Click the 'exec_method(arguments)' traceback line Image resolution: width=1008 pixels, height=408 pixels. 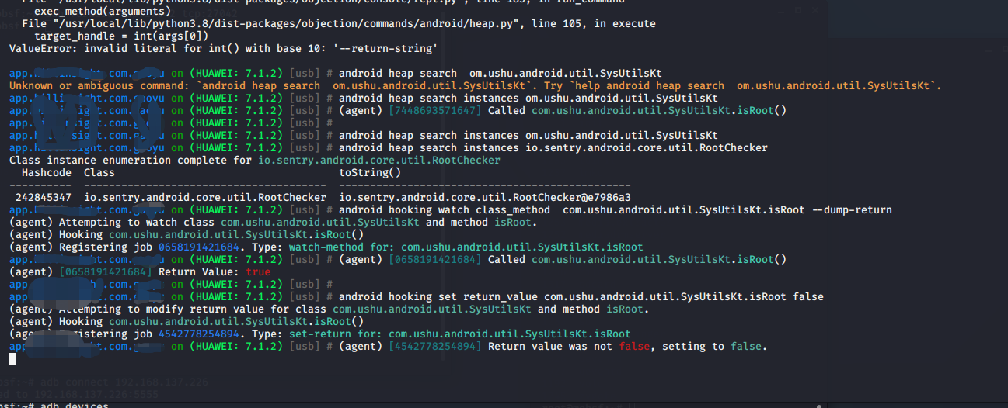click(103, 12)
